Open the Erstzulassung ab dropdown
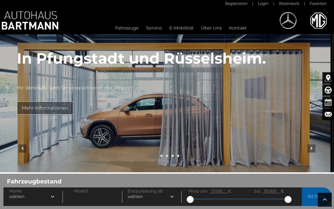 151,196
